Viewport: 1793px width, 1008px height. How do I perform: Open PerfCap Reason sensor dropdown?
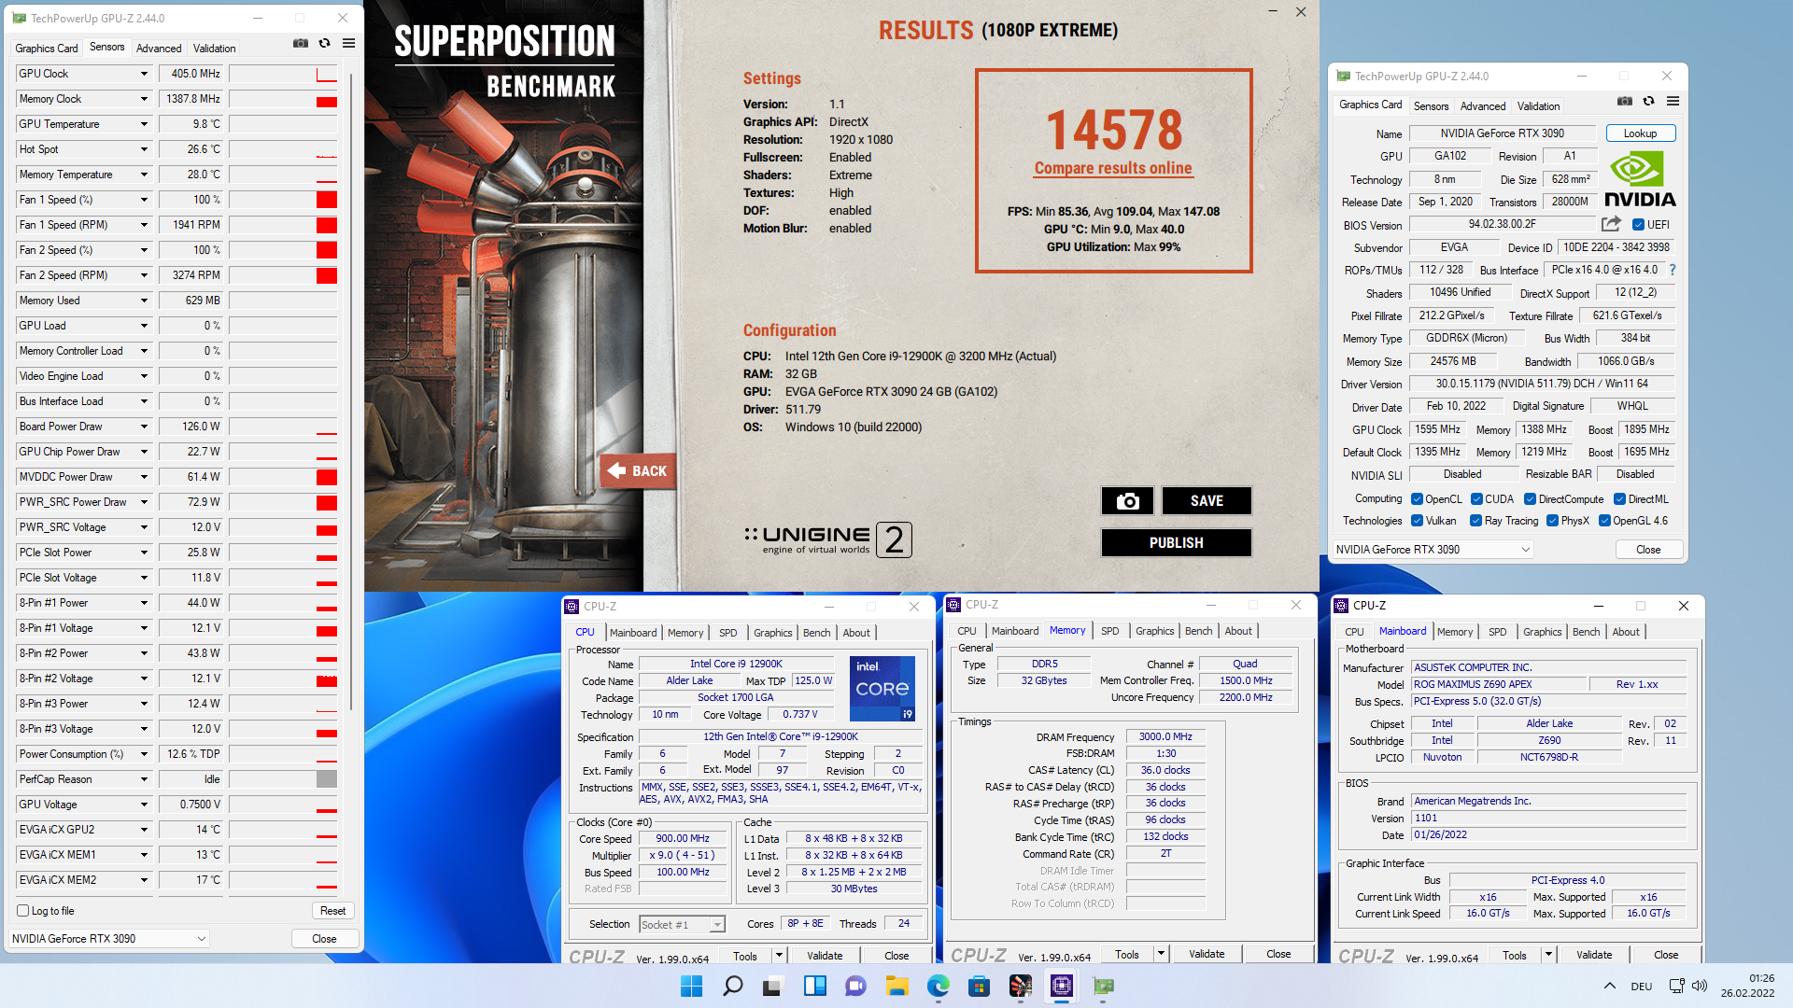[144, 779]
